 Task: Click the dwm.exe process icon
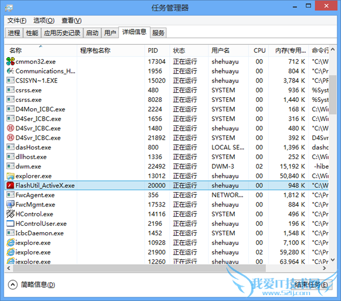tap(10, 167)
